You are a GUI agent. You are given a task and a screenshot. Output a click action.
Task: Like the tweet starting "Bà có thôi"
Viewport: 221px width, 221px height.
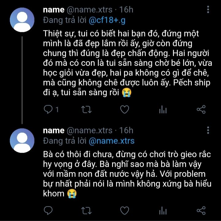(124, 210)
